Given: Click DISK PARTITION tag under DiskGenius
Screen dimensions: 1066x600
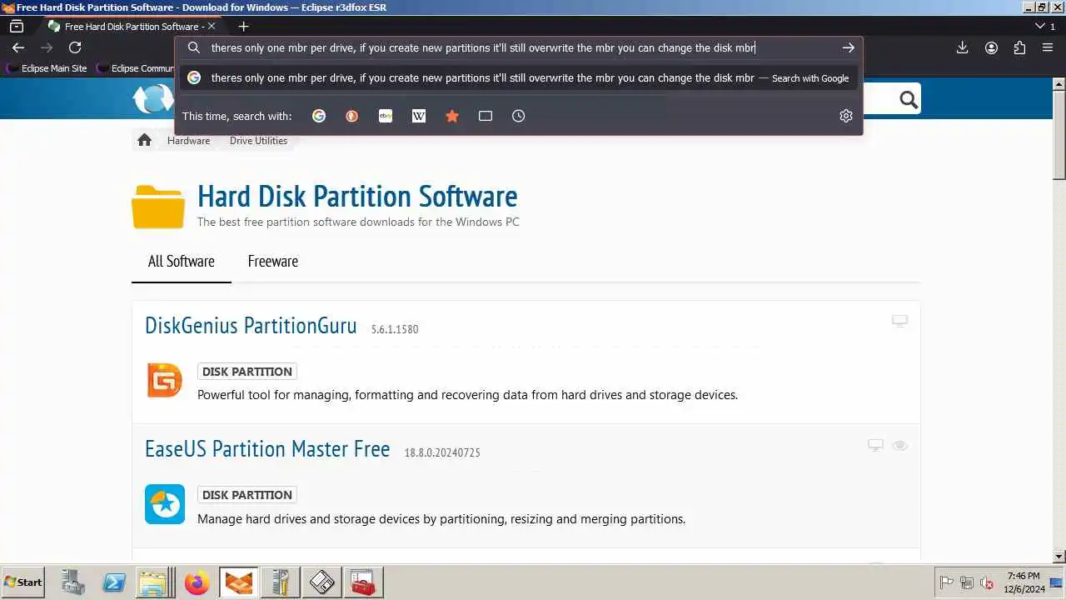Looking at the screenshot, I should pyautogui.click(x=247, y=372).
